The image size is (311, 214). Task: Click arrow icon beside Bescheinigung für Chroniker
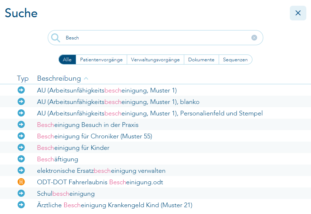coord(21,136)
